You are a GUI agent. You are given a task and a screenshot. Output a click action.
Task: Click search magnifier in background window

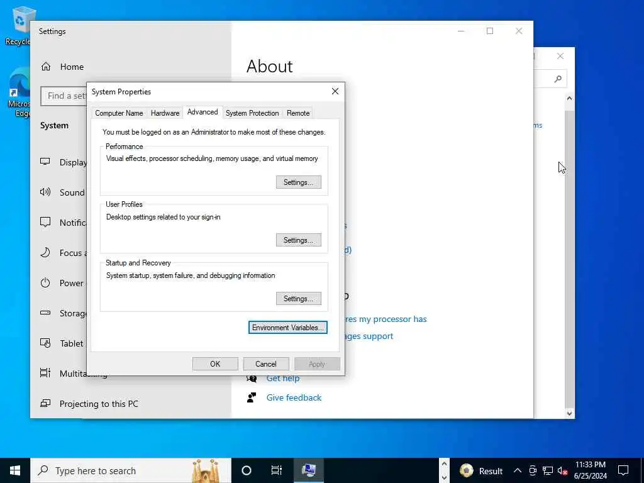[557, 79]
